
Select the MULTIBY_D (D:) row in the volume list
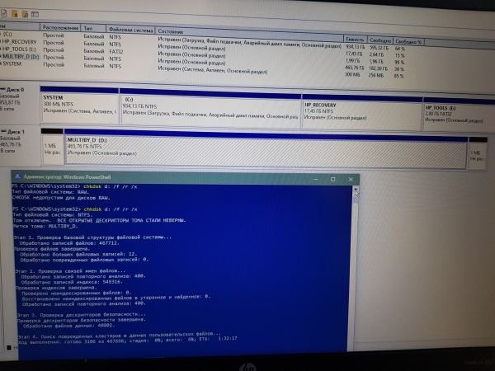(x=21, y=55)
